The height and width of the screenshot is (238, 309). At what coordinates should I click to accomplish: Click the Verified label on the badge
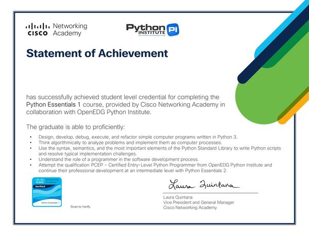click(40, 188)
